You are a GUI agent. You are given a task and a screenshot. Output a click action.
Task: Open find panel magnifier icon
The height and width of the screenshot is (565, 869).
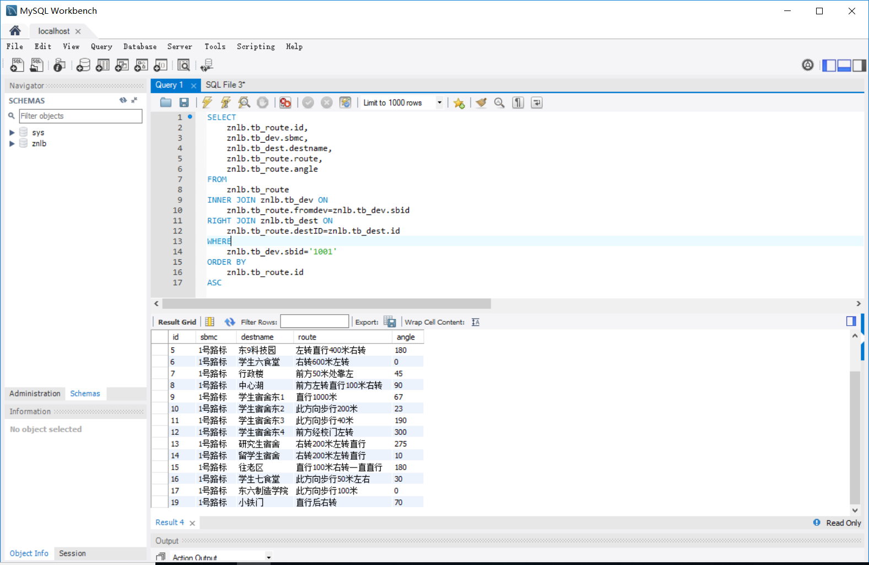pos(499,103)
